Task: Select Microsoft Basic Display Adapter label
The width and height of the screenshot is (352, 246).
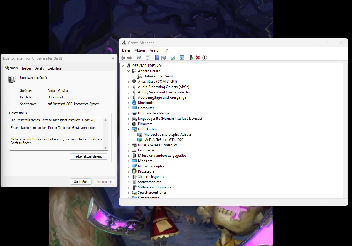Action: click(x=168, y=134)
